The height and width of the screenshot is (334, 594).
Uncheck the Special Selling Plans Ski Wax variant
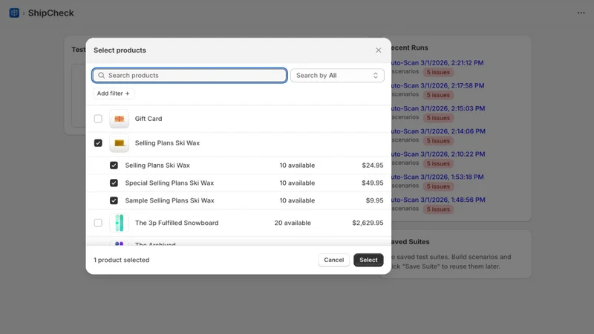point(114,183)
